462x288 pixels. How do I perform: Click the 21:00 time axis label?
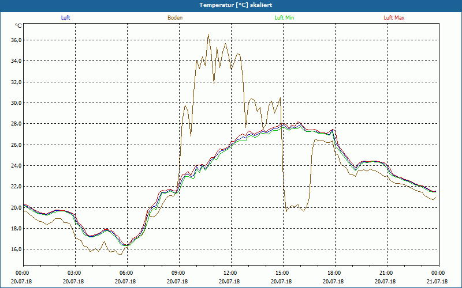click(387, 273)
